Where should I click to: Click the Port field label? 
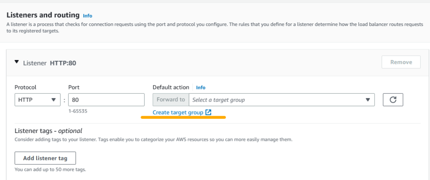(x=74, y=87)
